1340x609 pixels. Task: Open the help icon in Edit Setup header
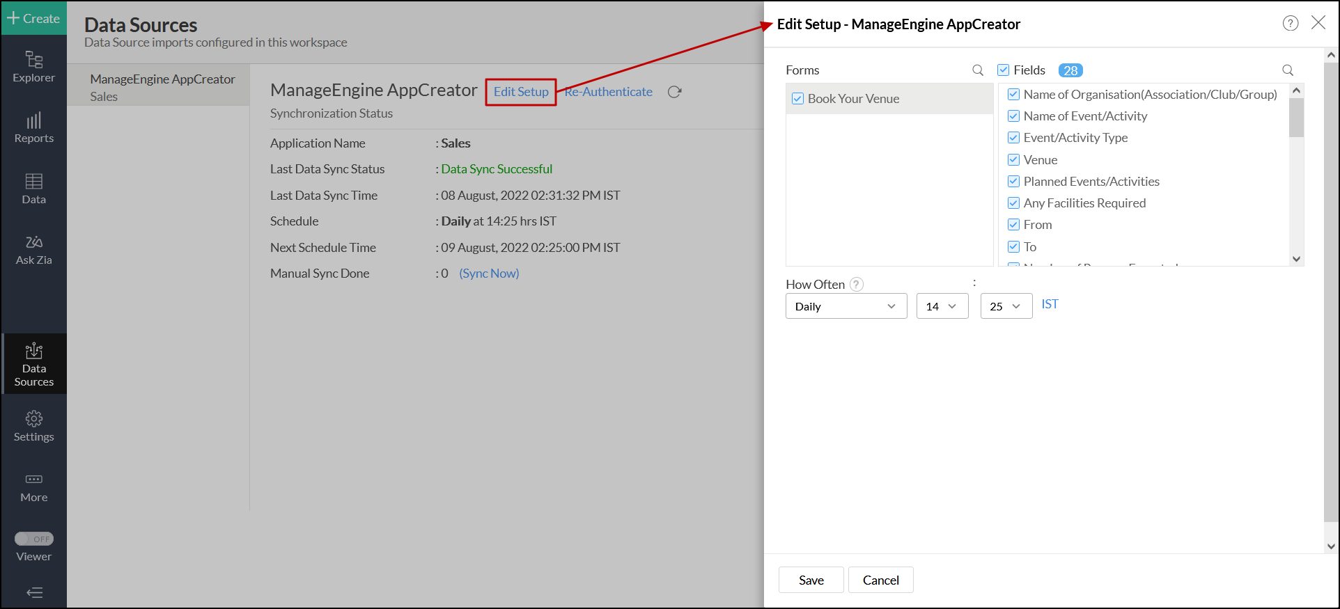(x=1291, y=24)
